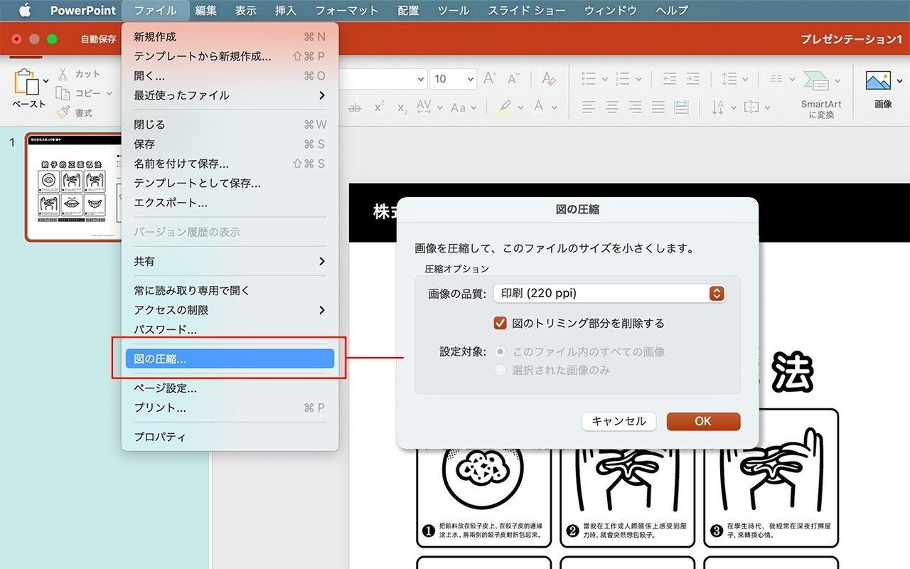Apply subscript formatting
This screenshot has height=569, width=910.
pyautogui.click(x=402, y=108)
